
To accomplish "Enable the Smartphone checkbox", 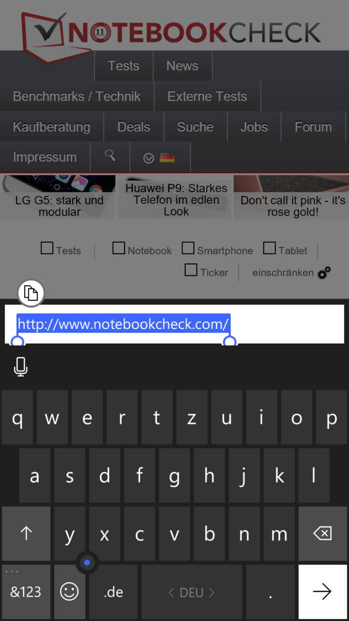I will tap(188, 248).
